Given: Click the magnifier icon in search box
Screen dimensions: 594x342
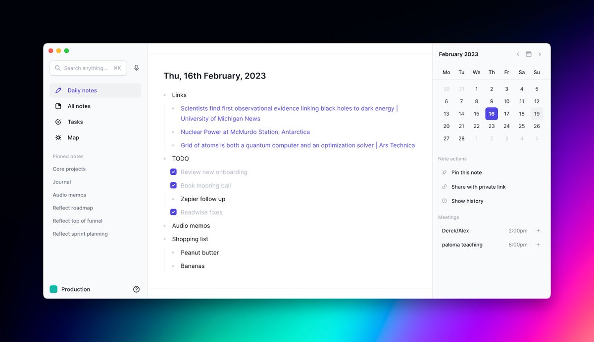Looking at the screenshot, I should [58, 68].
